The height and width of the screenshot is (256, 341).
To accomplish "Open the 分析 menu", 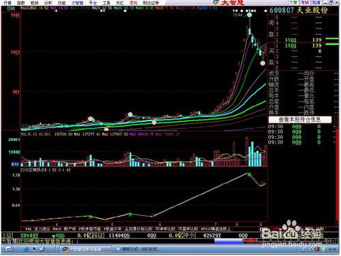I will 48,3.
